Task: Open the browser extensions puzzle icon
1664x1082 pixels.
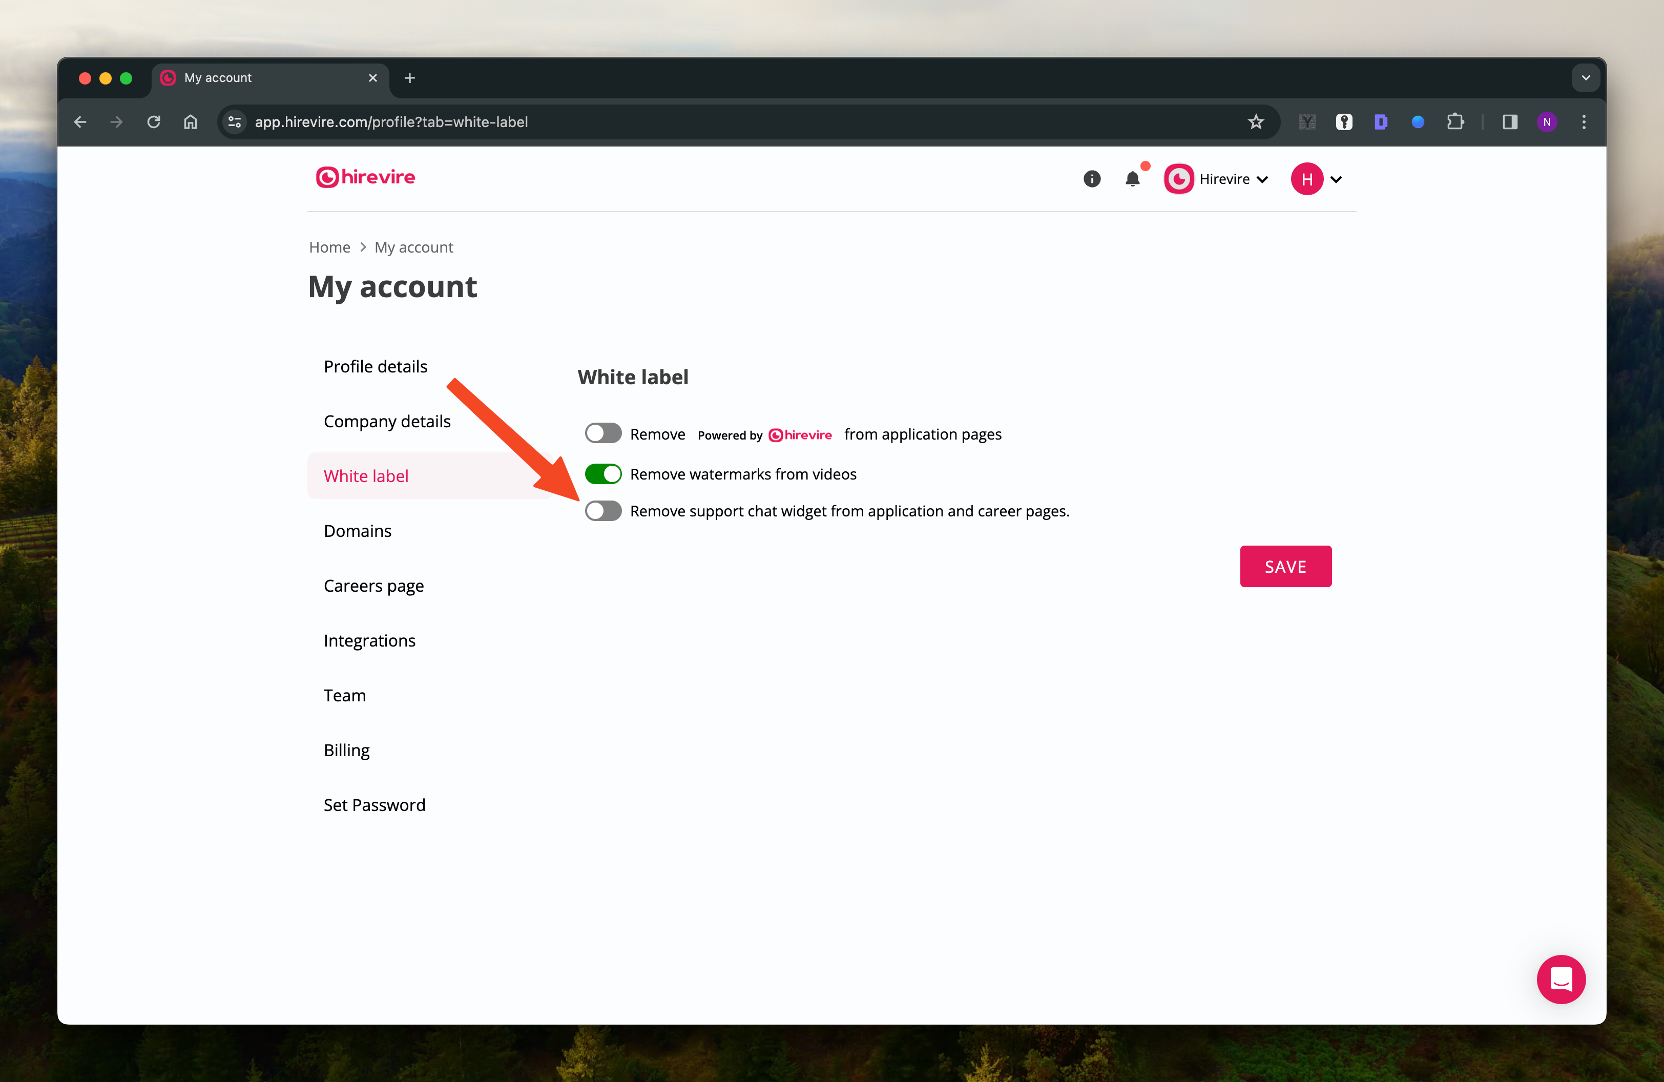Action: [x=1455, y=121]
